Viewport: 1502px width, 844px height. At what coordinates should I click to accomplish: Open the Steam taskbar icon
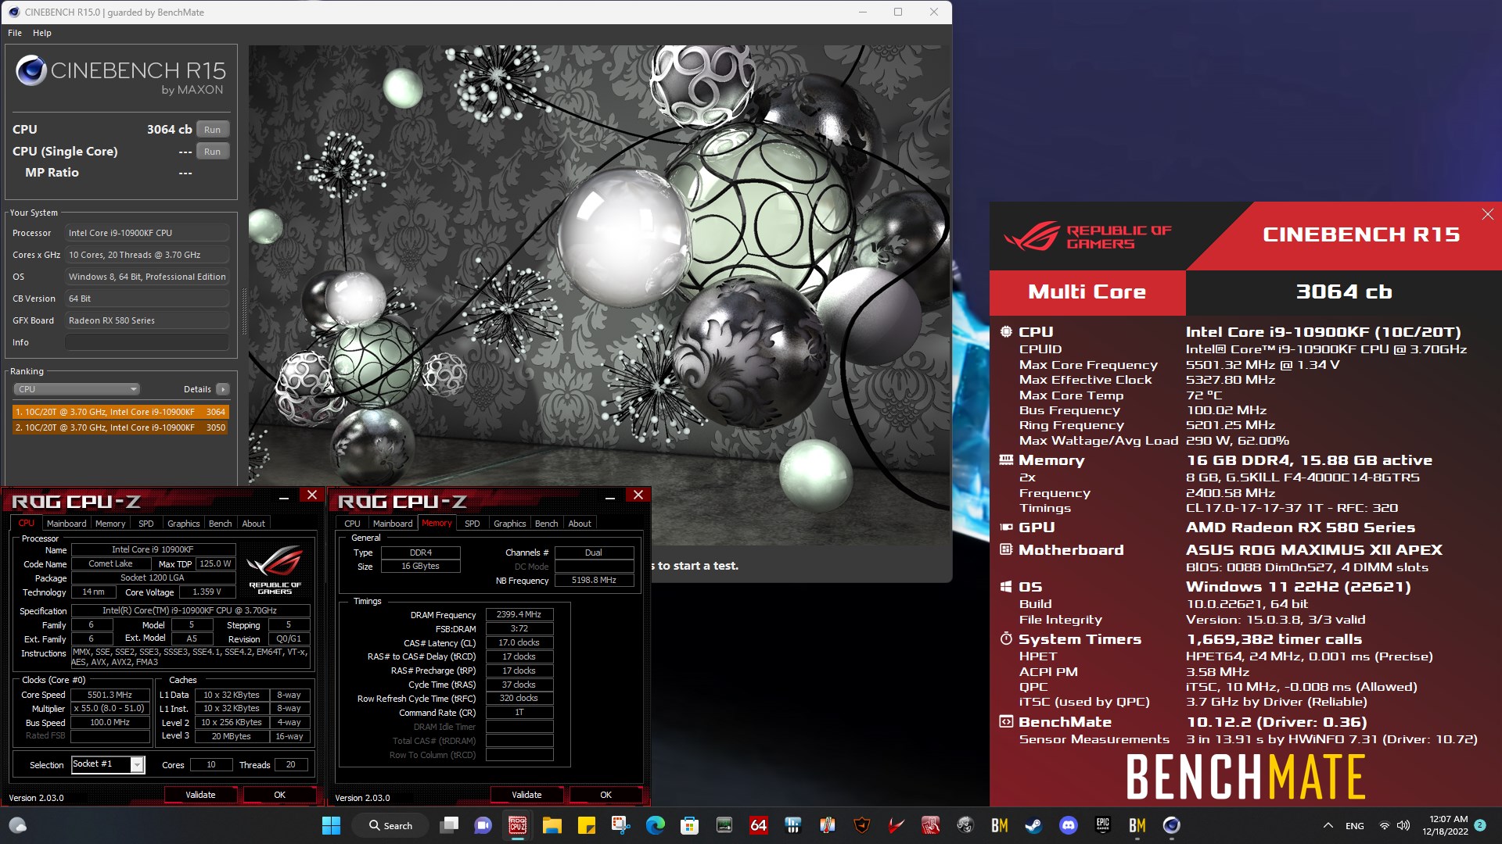coord(1034,825)
